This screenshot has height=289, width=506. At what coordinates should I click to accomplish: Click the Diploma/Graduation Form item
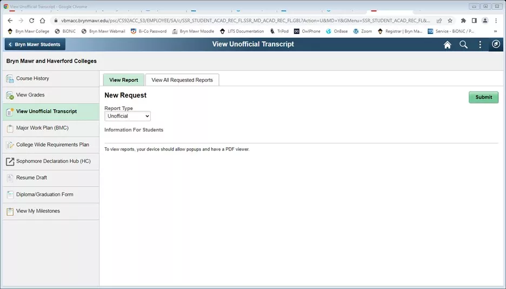51,195
